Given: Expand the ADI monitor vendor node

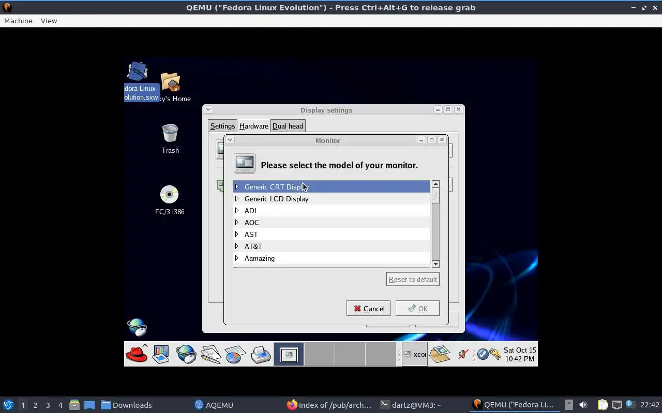Looking at the screenshot, I should click(237, 210).
